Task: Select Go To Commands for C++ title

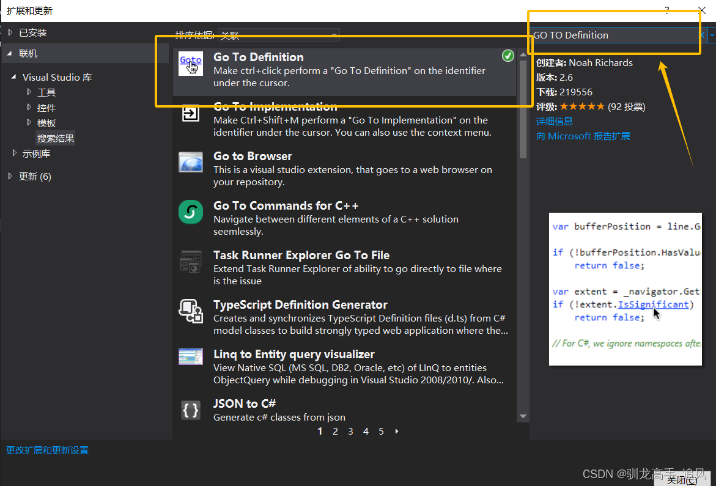Action: [286, 206]
